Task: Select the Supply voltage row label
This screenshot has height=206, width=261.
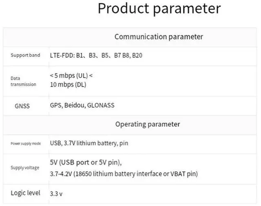Action: point(25,167)
